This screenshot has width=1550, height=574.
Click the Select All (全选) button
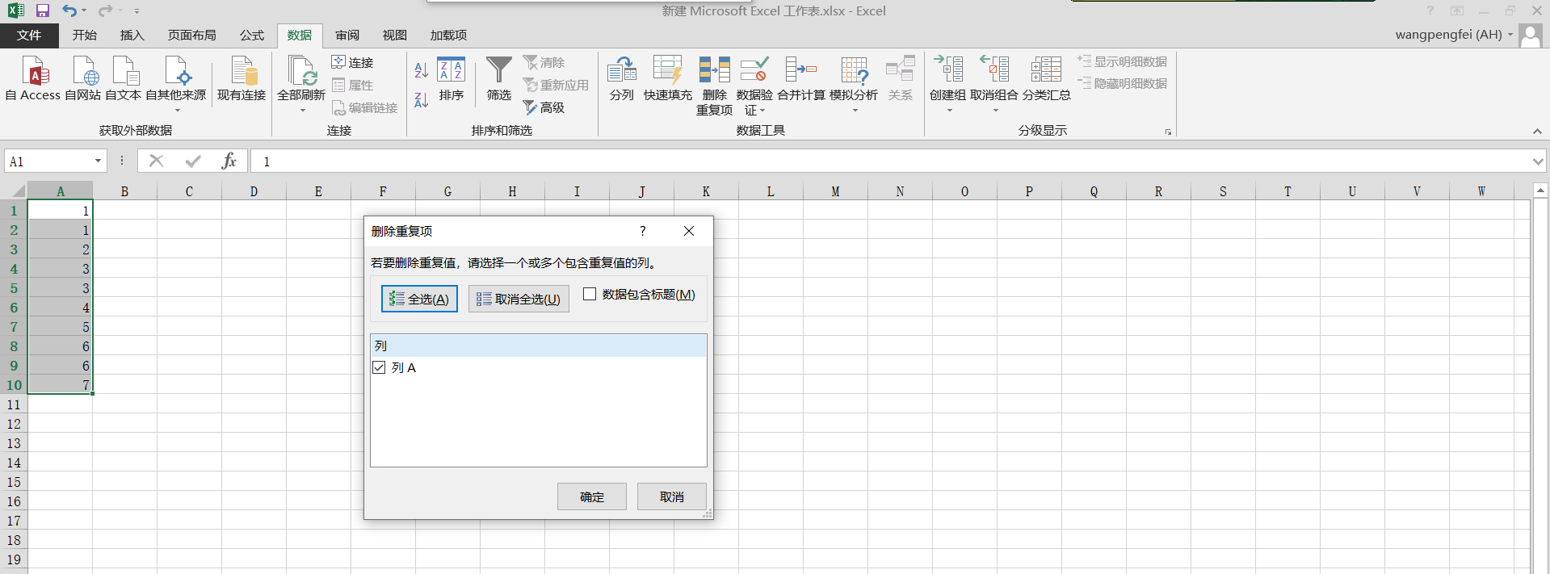click(419, 299)
